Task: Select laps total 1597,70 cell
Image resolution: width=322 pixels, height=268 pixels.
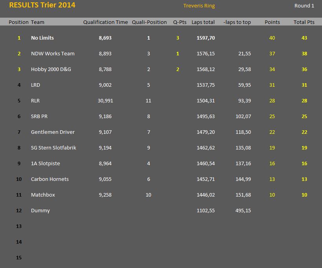Action: click(205, 38)
